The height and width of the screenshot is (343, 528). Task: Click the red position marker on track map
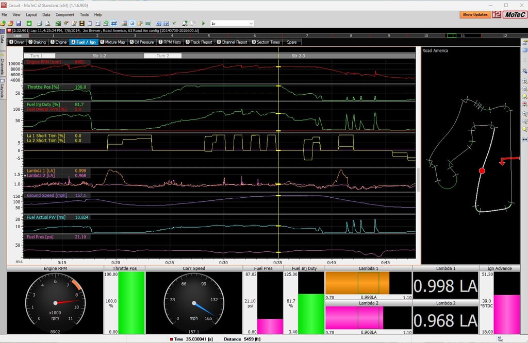tap(482, 170)
